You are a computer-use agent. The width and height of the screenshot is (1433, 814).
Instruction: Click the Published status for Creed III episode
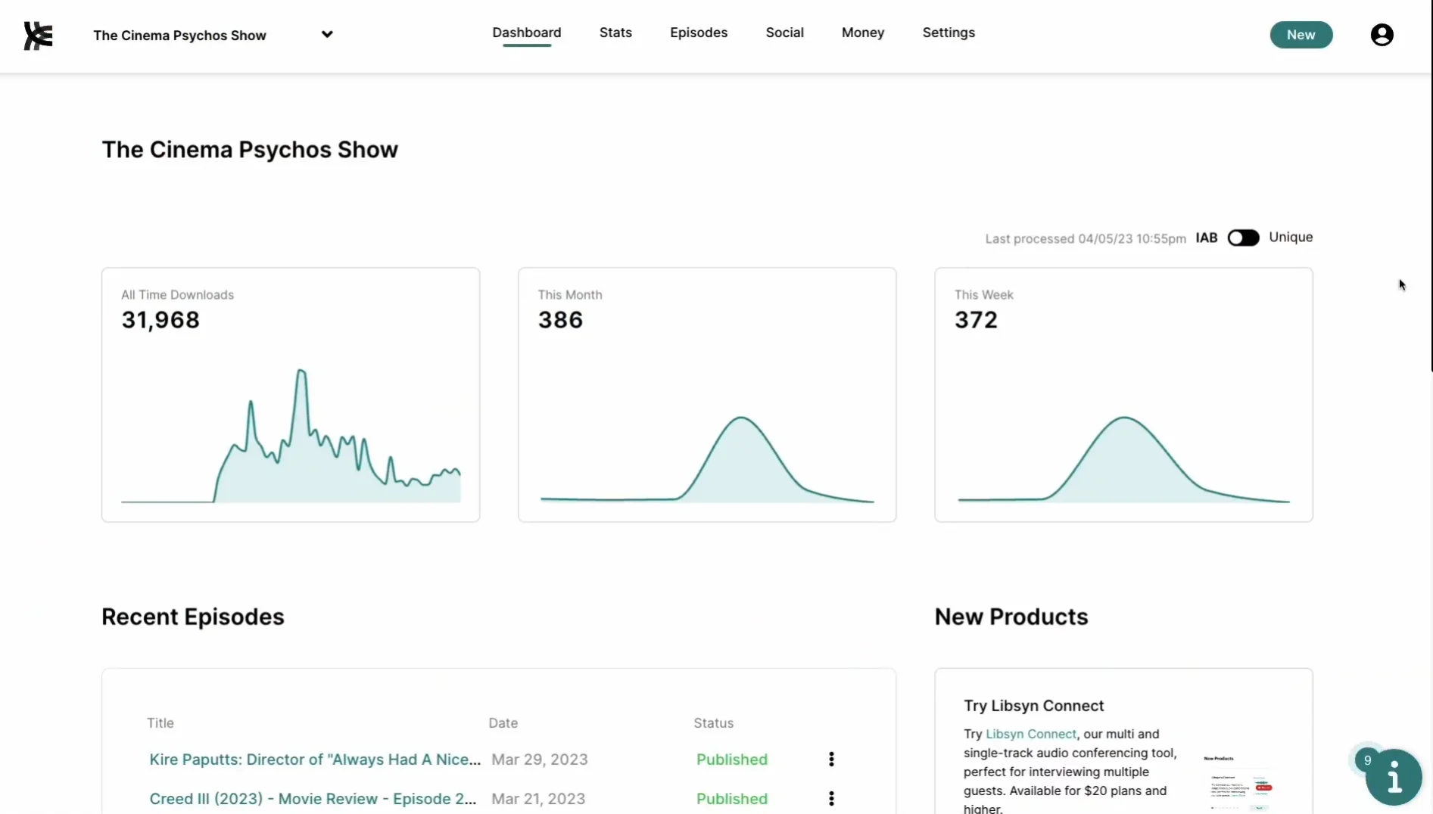tap(731, 798)
